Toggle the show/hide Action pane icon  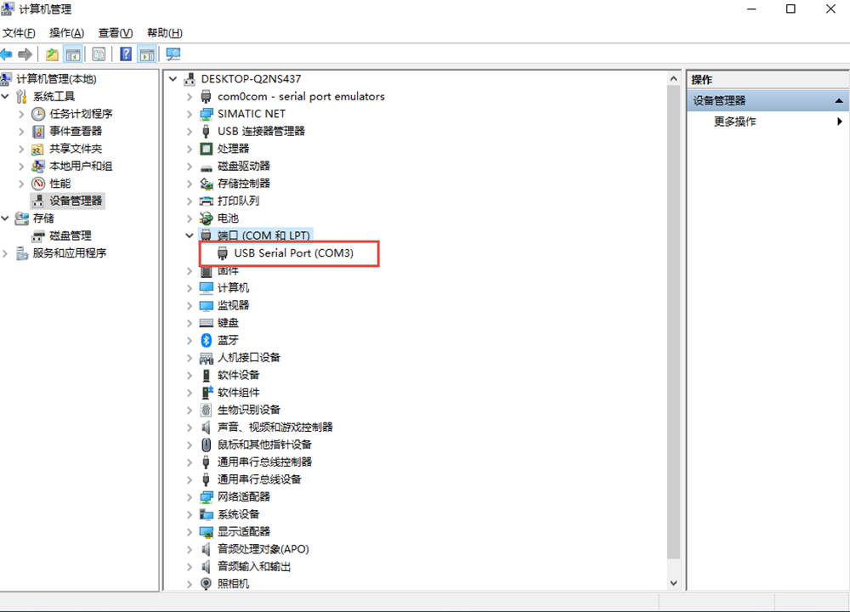point(147,54)
